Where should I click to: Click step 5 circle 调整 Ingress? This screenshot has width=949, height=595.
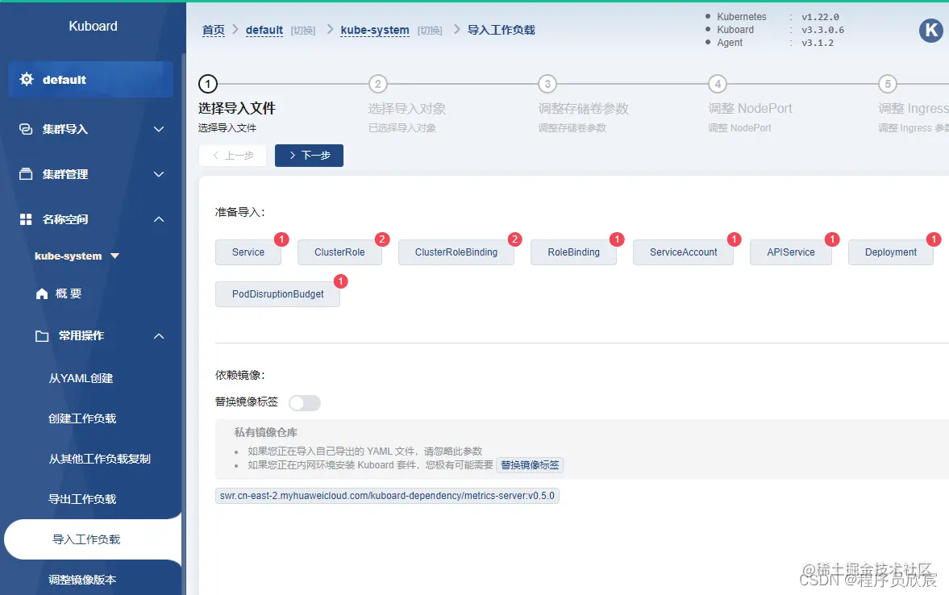point(888,84)
